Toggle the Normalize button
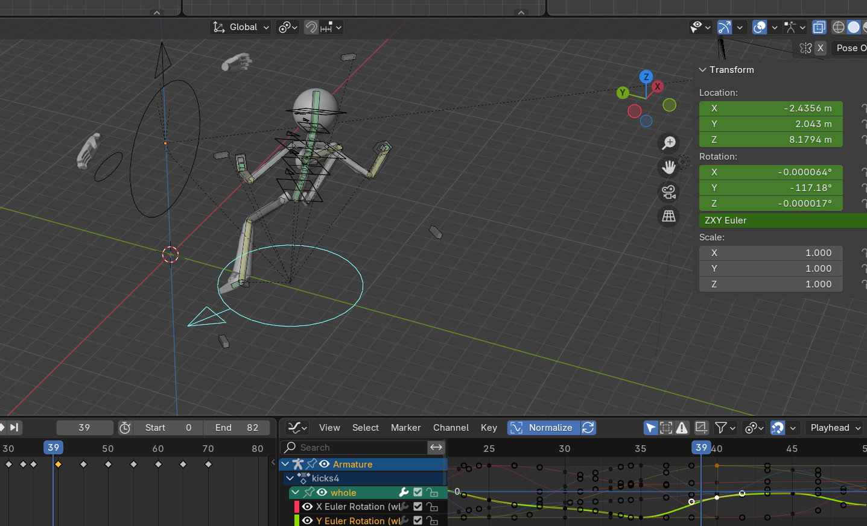867x526 pixels. tap(544, 428)
